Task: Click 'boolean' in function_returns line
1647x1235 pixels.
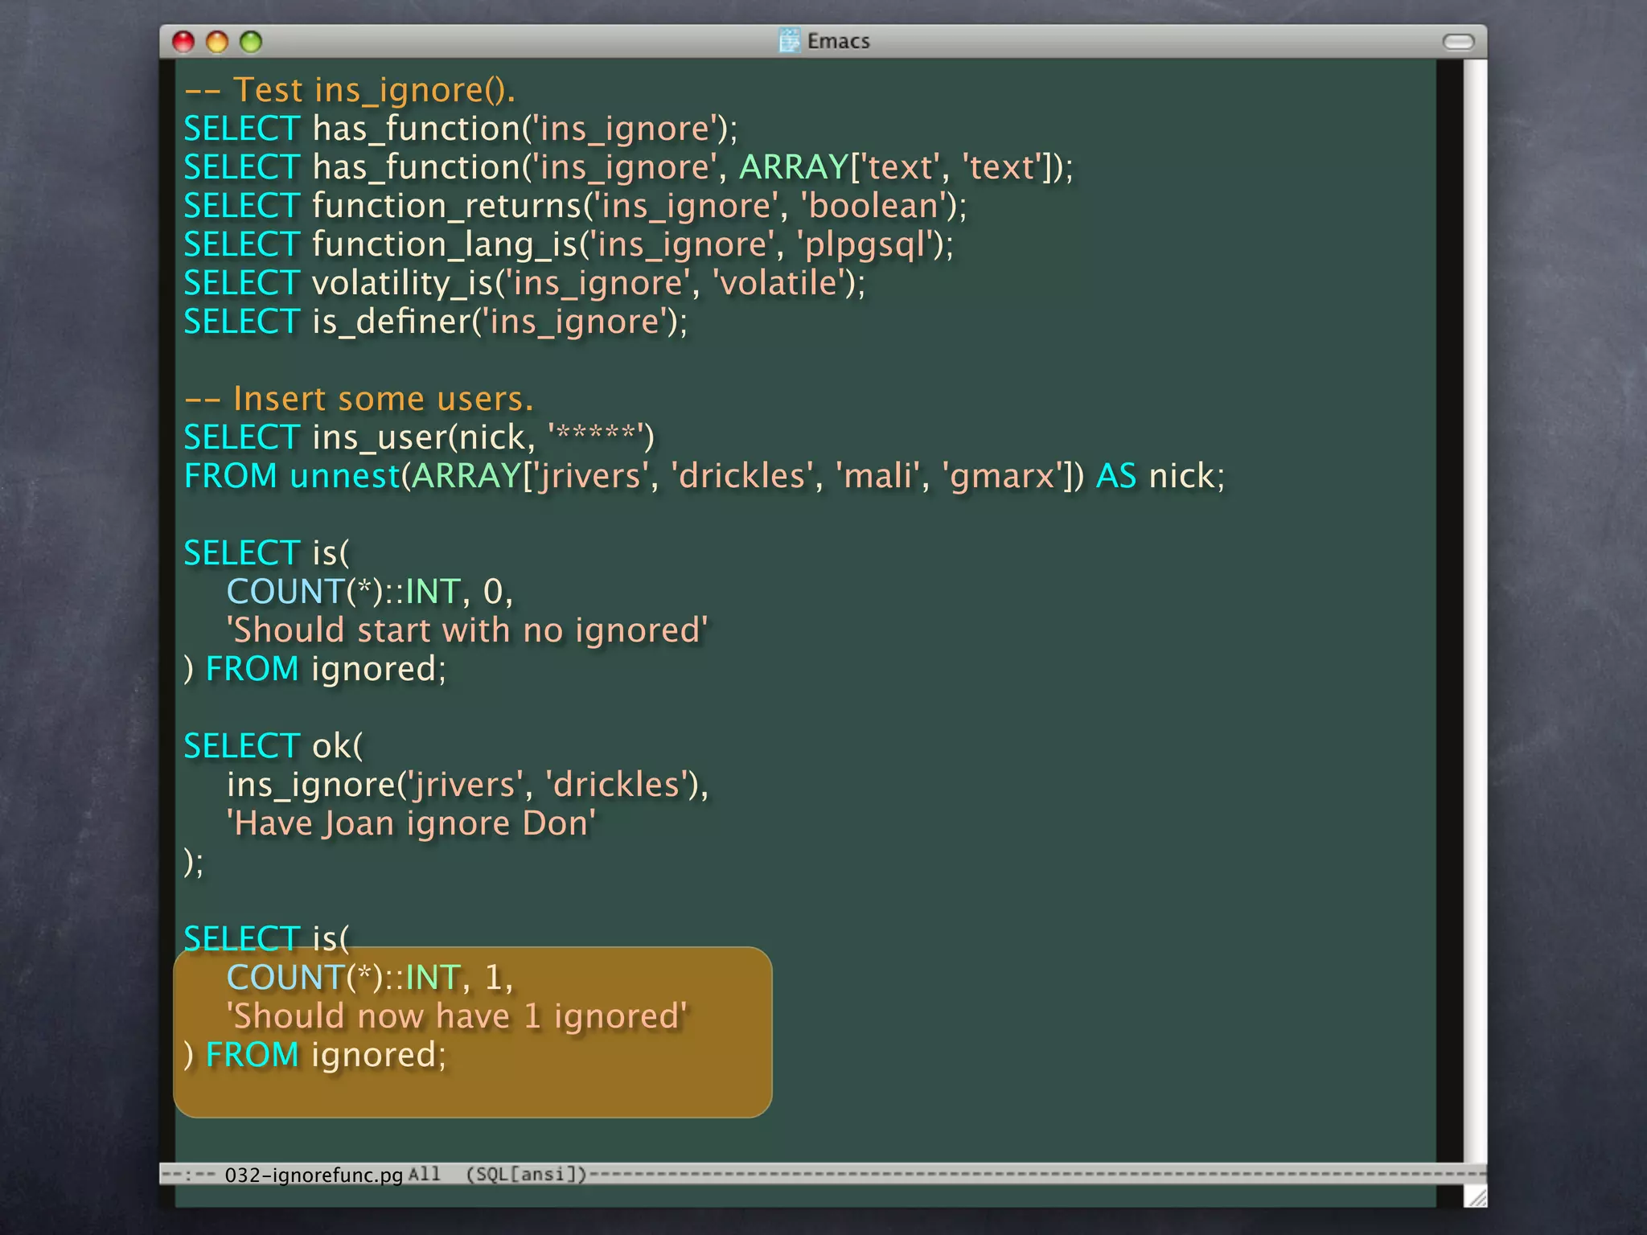Action: pyautogui.click(x=874, y=206)
